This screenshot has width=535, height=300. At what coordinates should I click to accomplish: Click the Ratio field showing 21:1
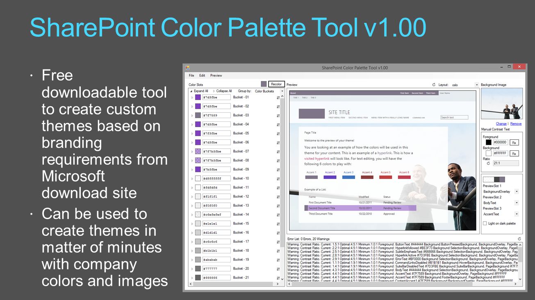coord(506,163)
